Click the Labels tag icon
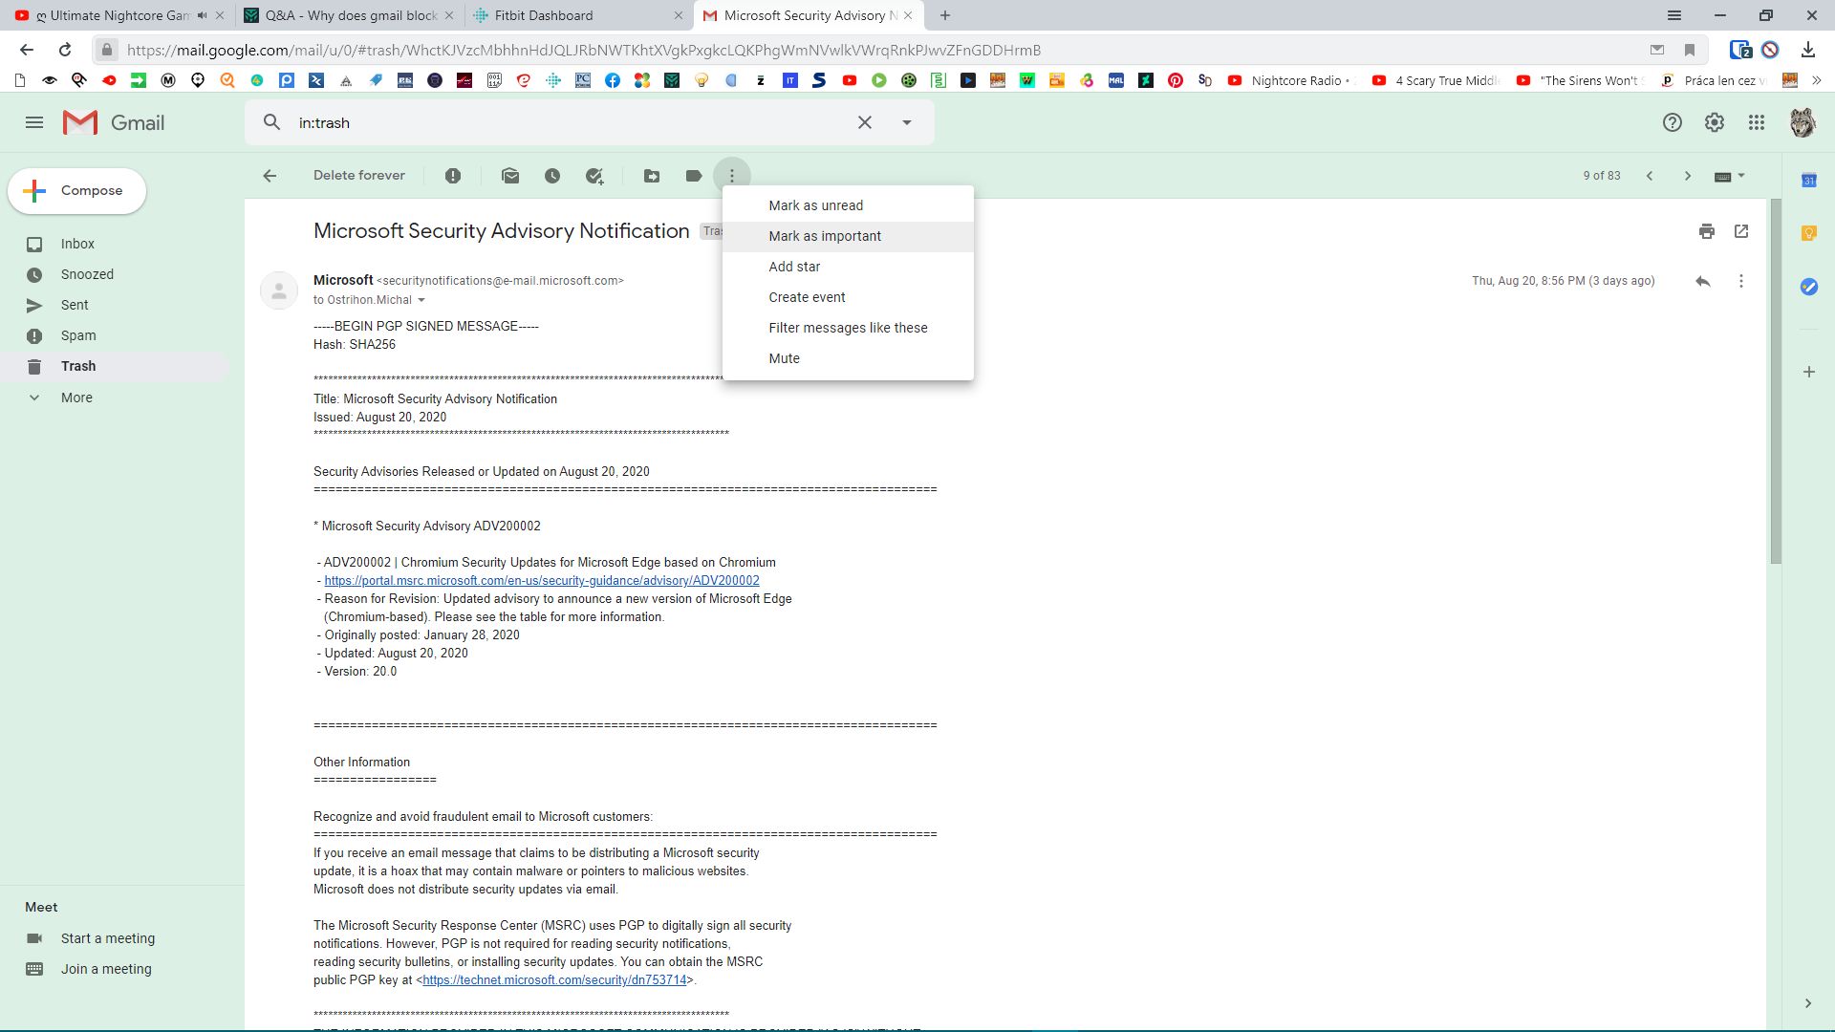Screen dimensions: 1835x1032 [x=694, y=176]
